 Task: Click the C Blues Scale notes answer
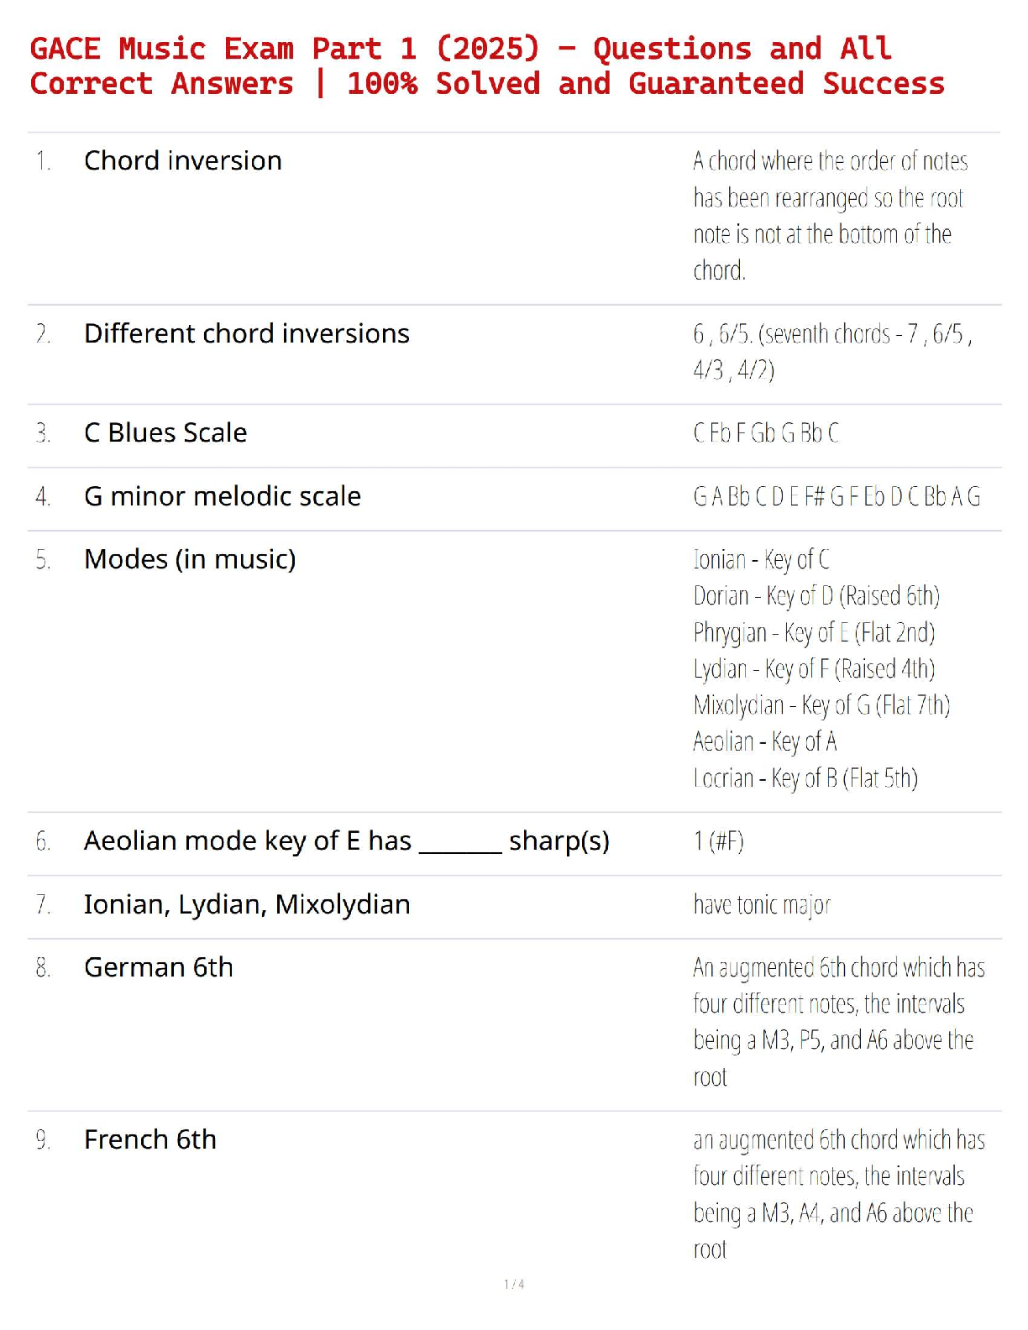click(x=766, y=433)
